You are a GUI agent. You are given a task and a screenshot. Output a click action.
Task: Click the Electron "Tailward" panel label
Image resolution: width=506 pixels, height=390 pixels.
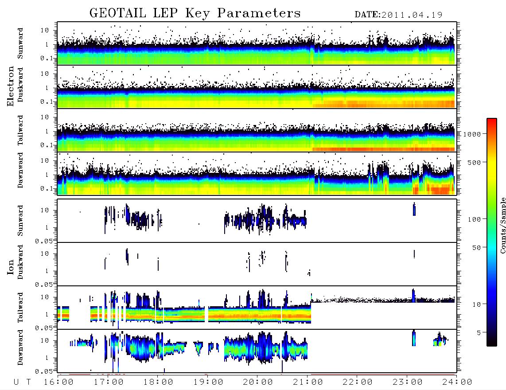[20, 130]
